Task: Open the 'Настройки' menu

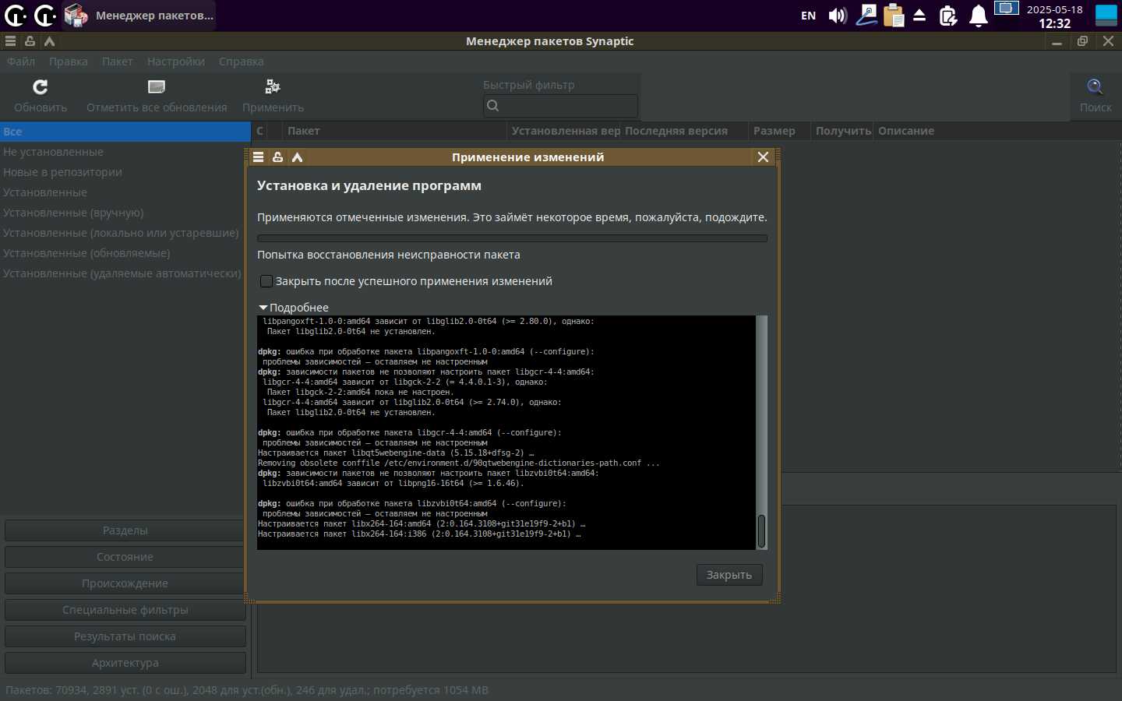Action: [x=176, y=62]
